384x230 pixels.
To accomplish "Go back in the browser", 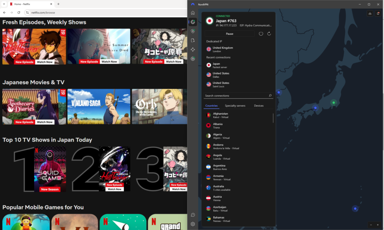I will point(4,12).
